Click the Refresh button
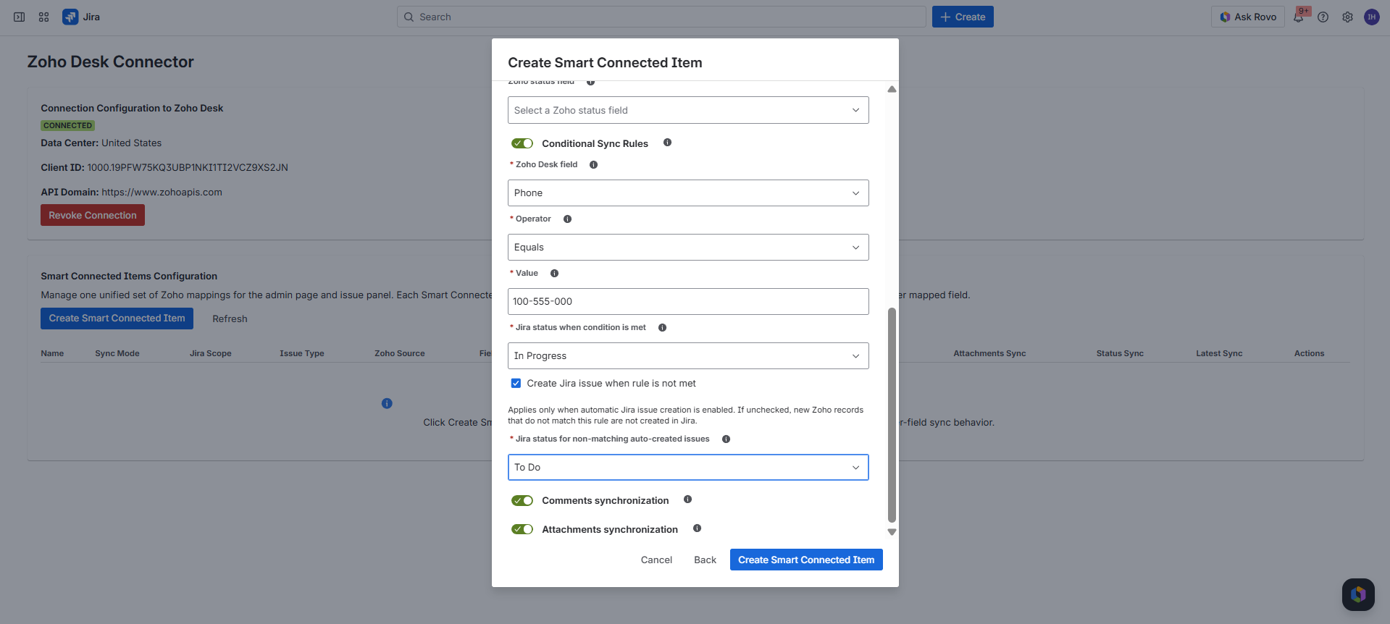This screenshot has width=1390, height=624. click(x=230, y=319)
